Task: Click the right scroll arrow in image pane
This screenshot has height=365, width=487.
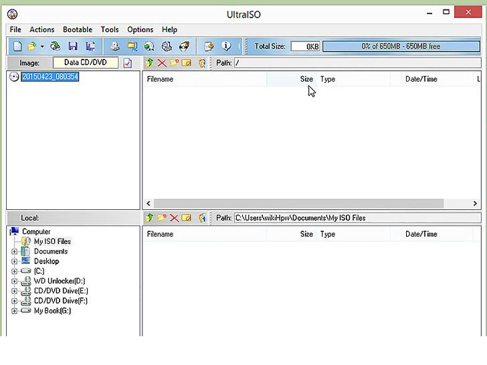Action: click(x=475, y=204)
